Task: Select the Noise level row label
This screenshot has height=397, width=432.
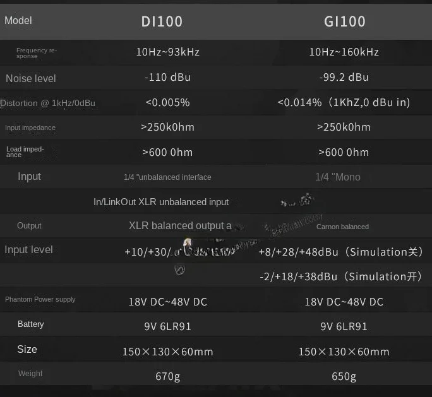Action: 30,78
